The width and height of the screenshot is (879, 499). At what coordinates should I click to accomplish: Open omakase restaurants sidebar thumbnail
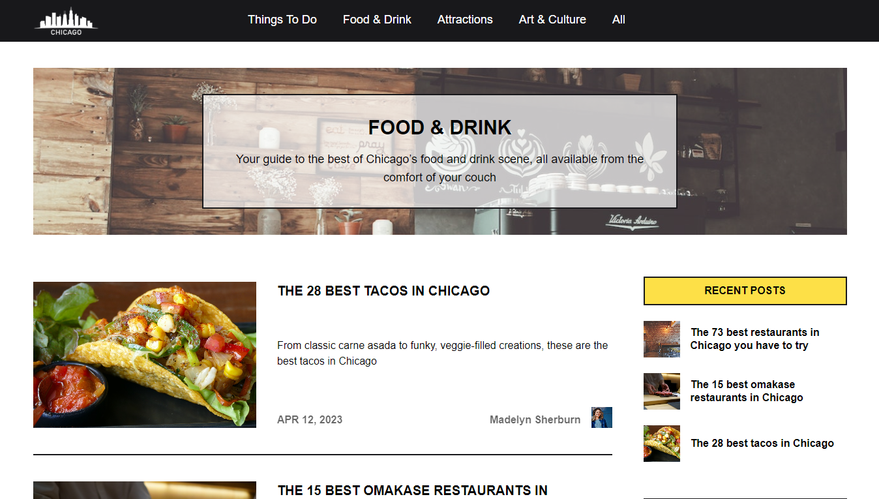click(662, 391)
